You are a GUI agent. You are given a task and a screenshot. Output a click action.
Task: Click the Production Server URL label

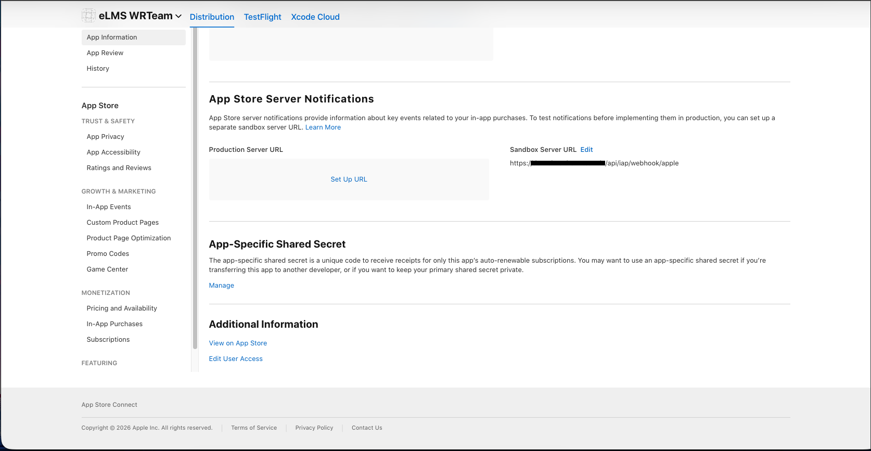tap(246, 150)
